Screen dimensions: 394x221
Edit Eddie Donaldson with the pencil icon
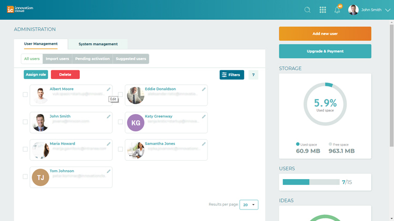coord(204,89)
